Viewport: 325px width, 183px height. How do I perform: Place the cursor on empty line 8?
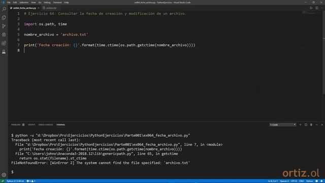(164, 50)
